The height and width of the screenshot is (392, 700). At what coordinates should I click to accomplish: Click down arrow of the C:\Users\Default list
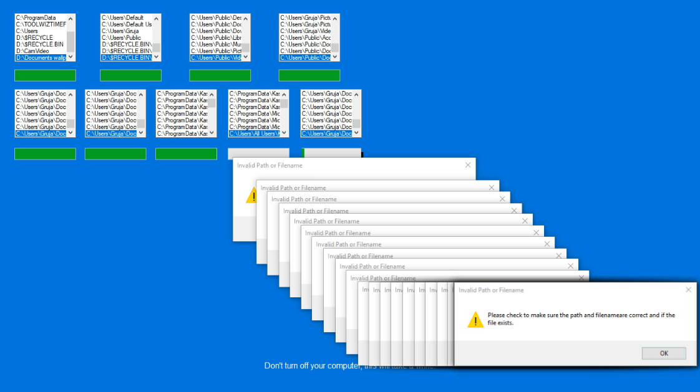coord(156,57)
